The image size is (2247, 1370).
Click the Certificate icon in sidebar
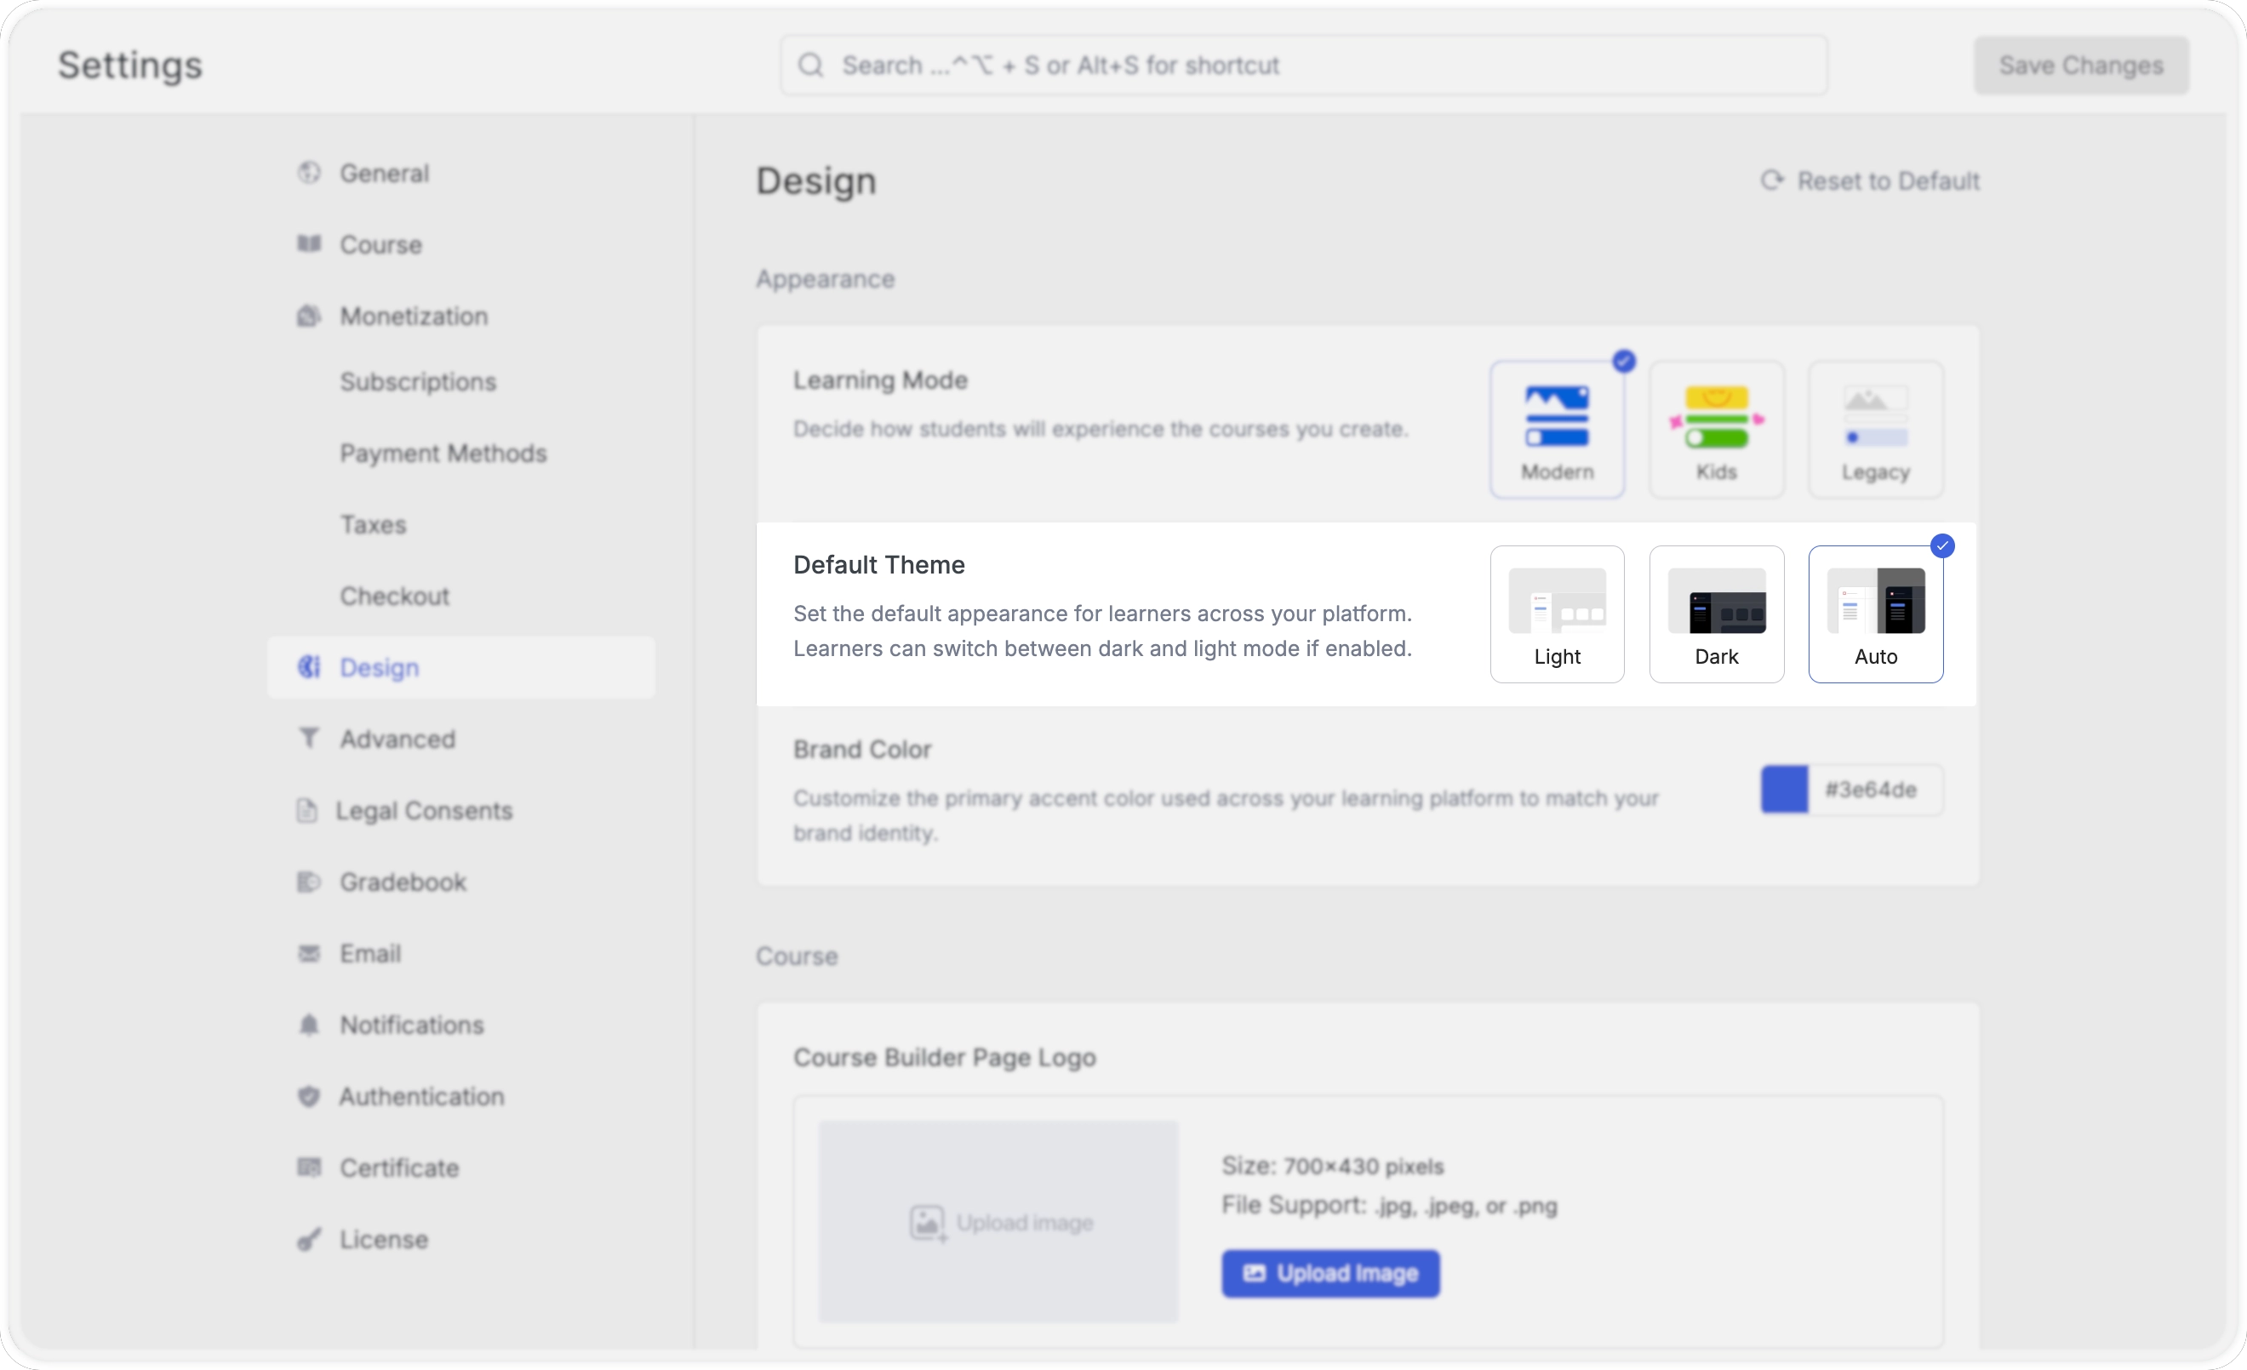coord(309,1167)
